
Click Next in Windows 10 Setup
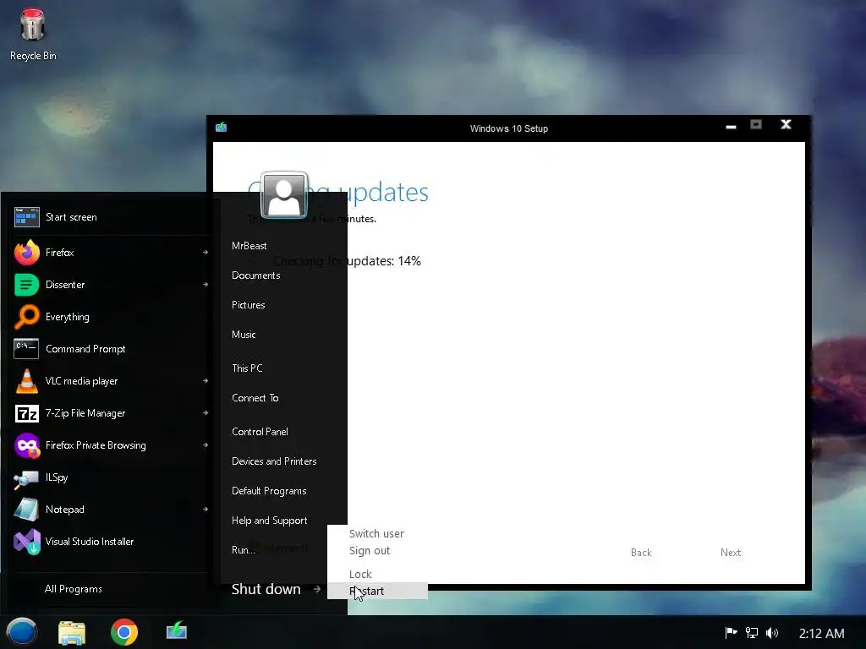(731, 553)
